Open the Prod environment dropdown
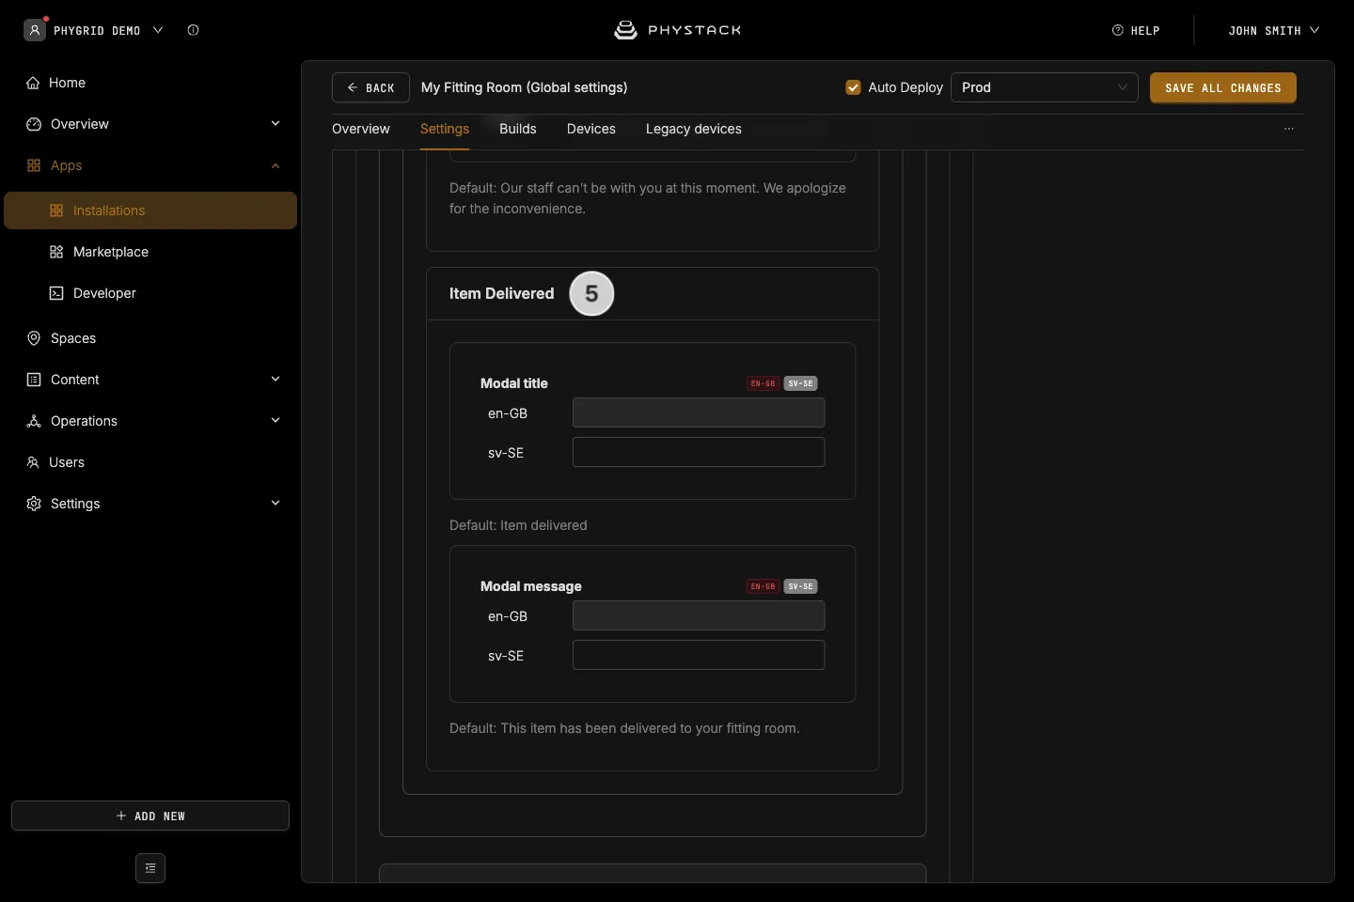Image resolution: width=1354 pixels, height=902 pixels. pyautogui.click(x=1045, y=87)
